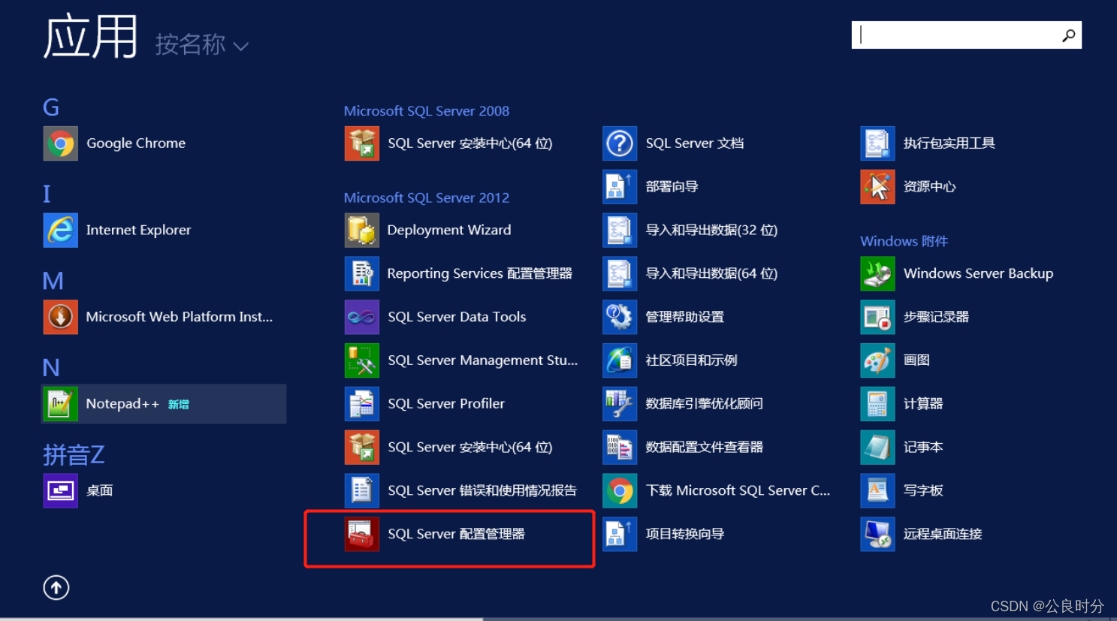Open 导入和导出数据(64 位) icon

click(x=620, y=274)
